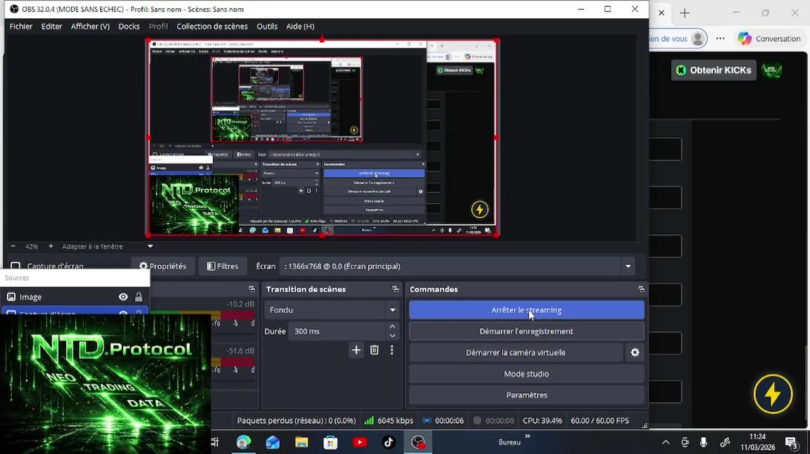The image size is (810, 454).
Task: Open the Adapter à la fenêtre zoom dropdown
Action: point(150,247)
